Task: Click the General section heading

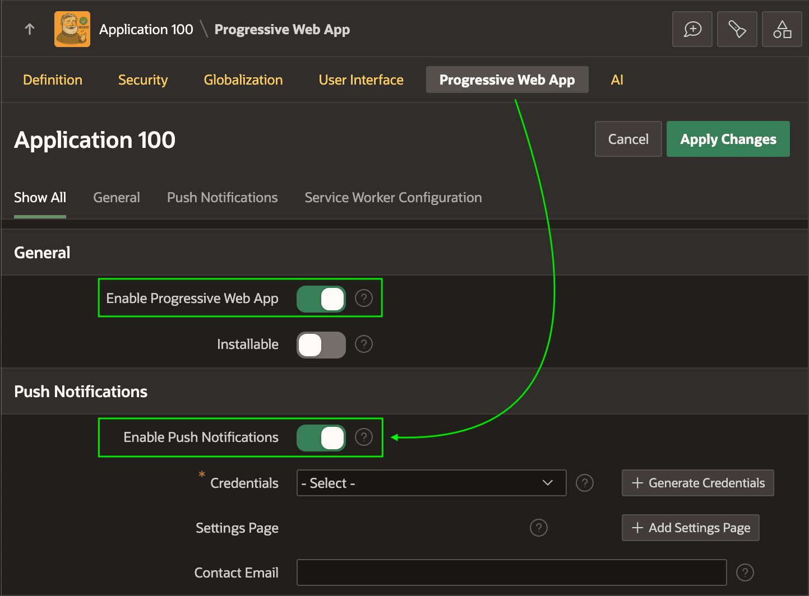Action: point(42,253)
